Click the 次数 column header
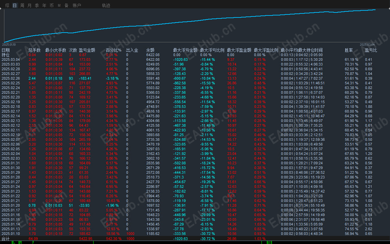Viewport: 390px width, 244px height. (73, 50)
